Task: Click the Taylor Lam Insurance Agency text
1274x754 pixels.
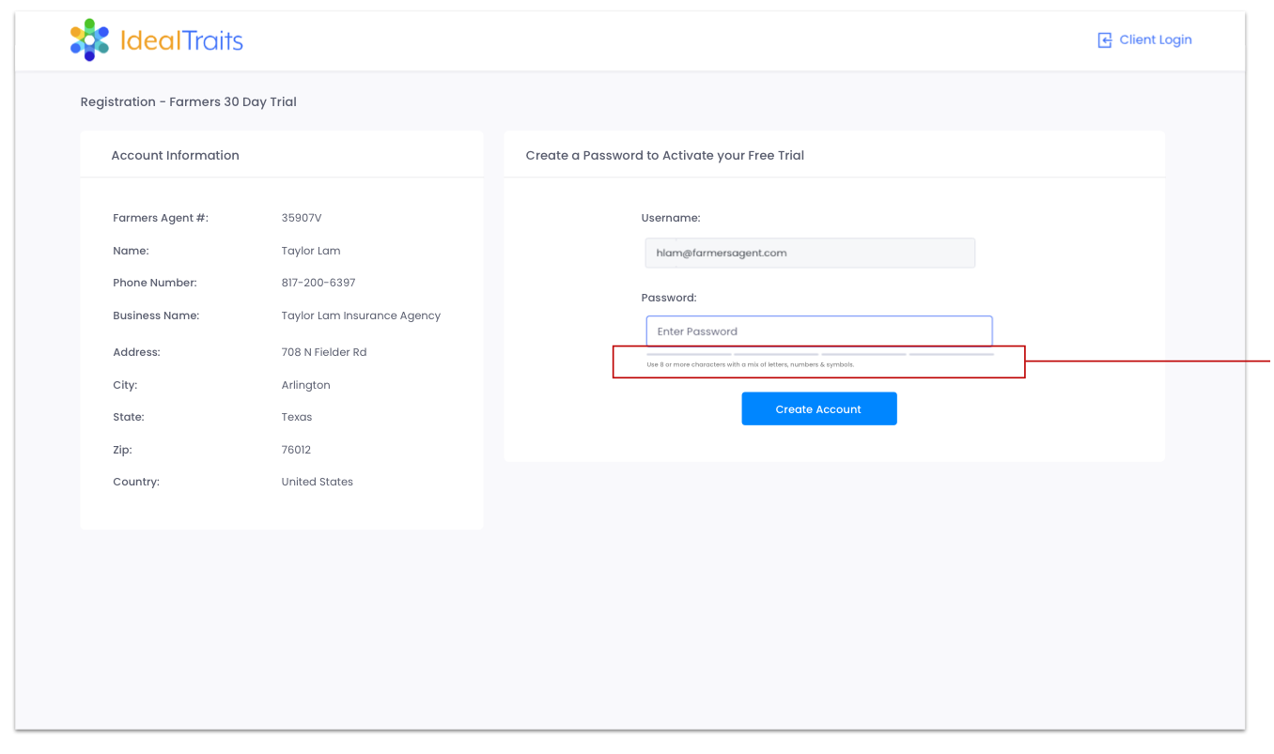Action: click(361, 315)
